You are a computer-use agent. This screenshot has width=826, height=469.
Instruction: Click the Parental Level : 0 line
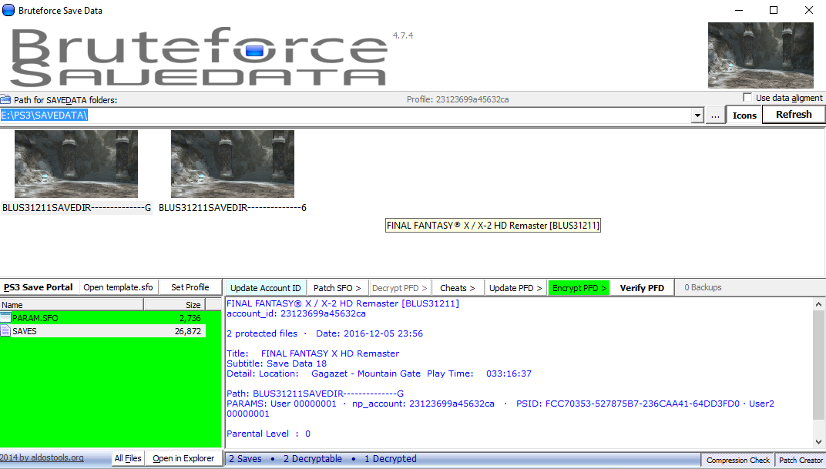pyautogui.click(x=269, y=434)
